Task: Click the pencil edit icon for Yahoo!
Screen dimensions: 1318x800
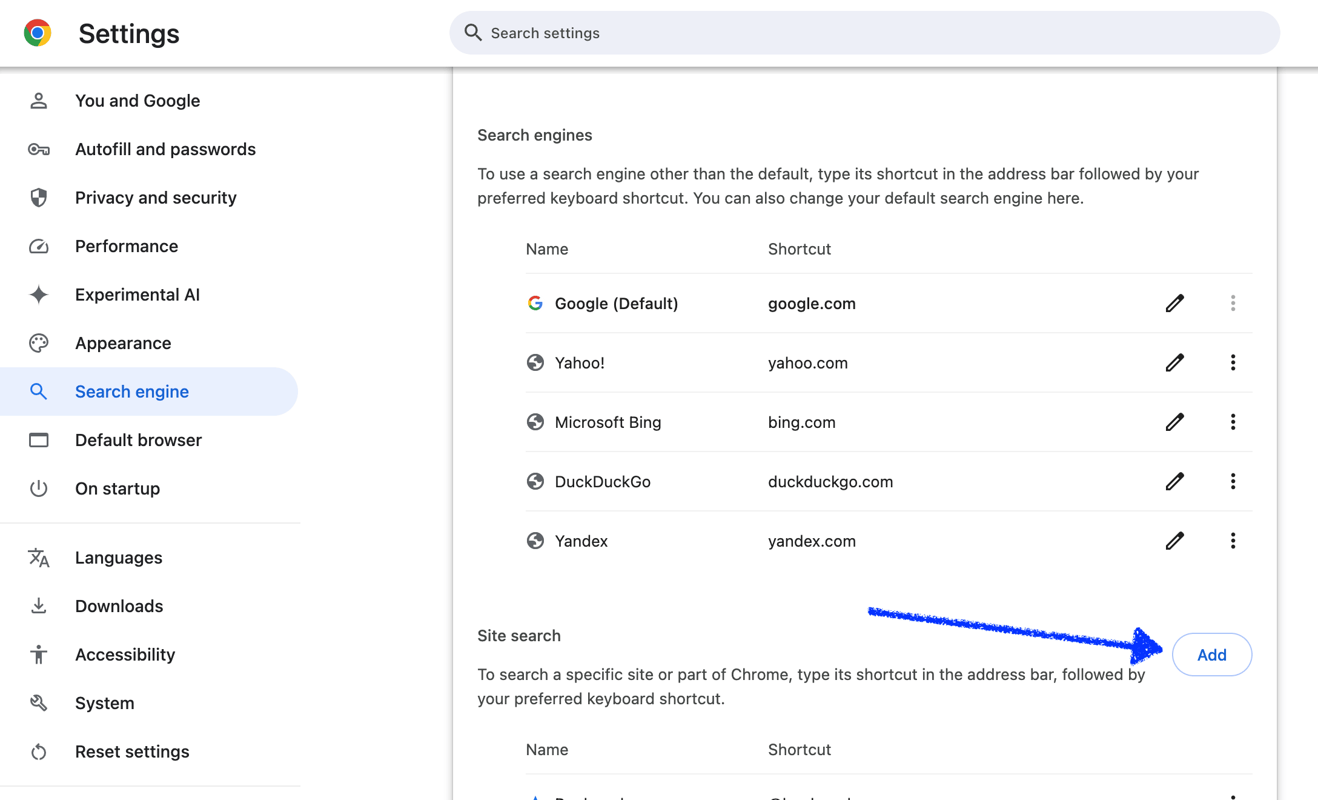Action: (1174, 362)
